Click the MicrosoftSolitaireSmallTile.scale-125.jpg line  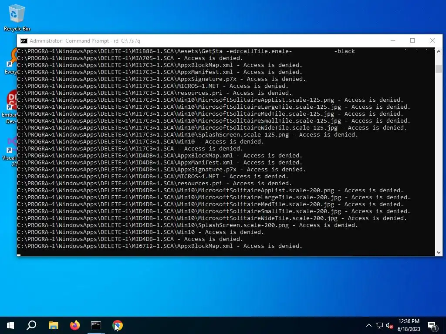coord(213,121)
